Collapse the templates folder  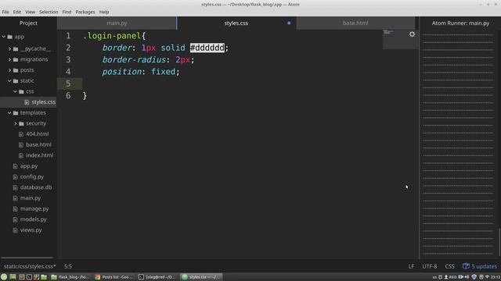tap(9, 112)
